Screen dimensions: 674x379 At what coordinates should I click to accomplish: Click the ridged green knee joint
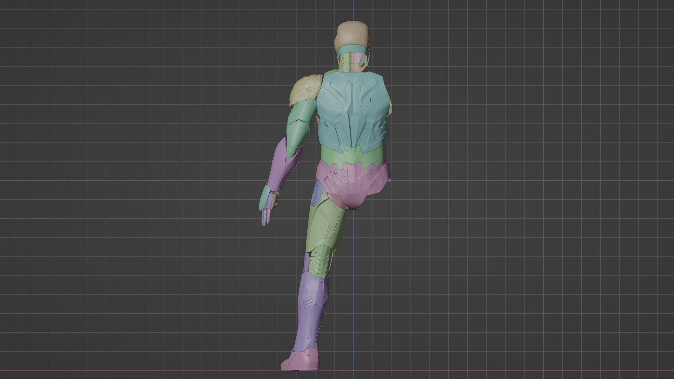321,261
